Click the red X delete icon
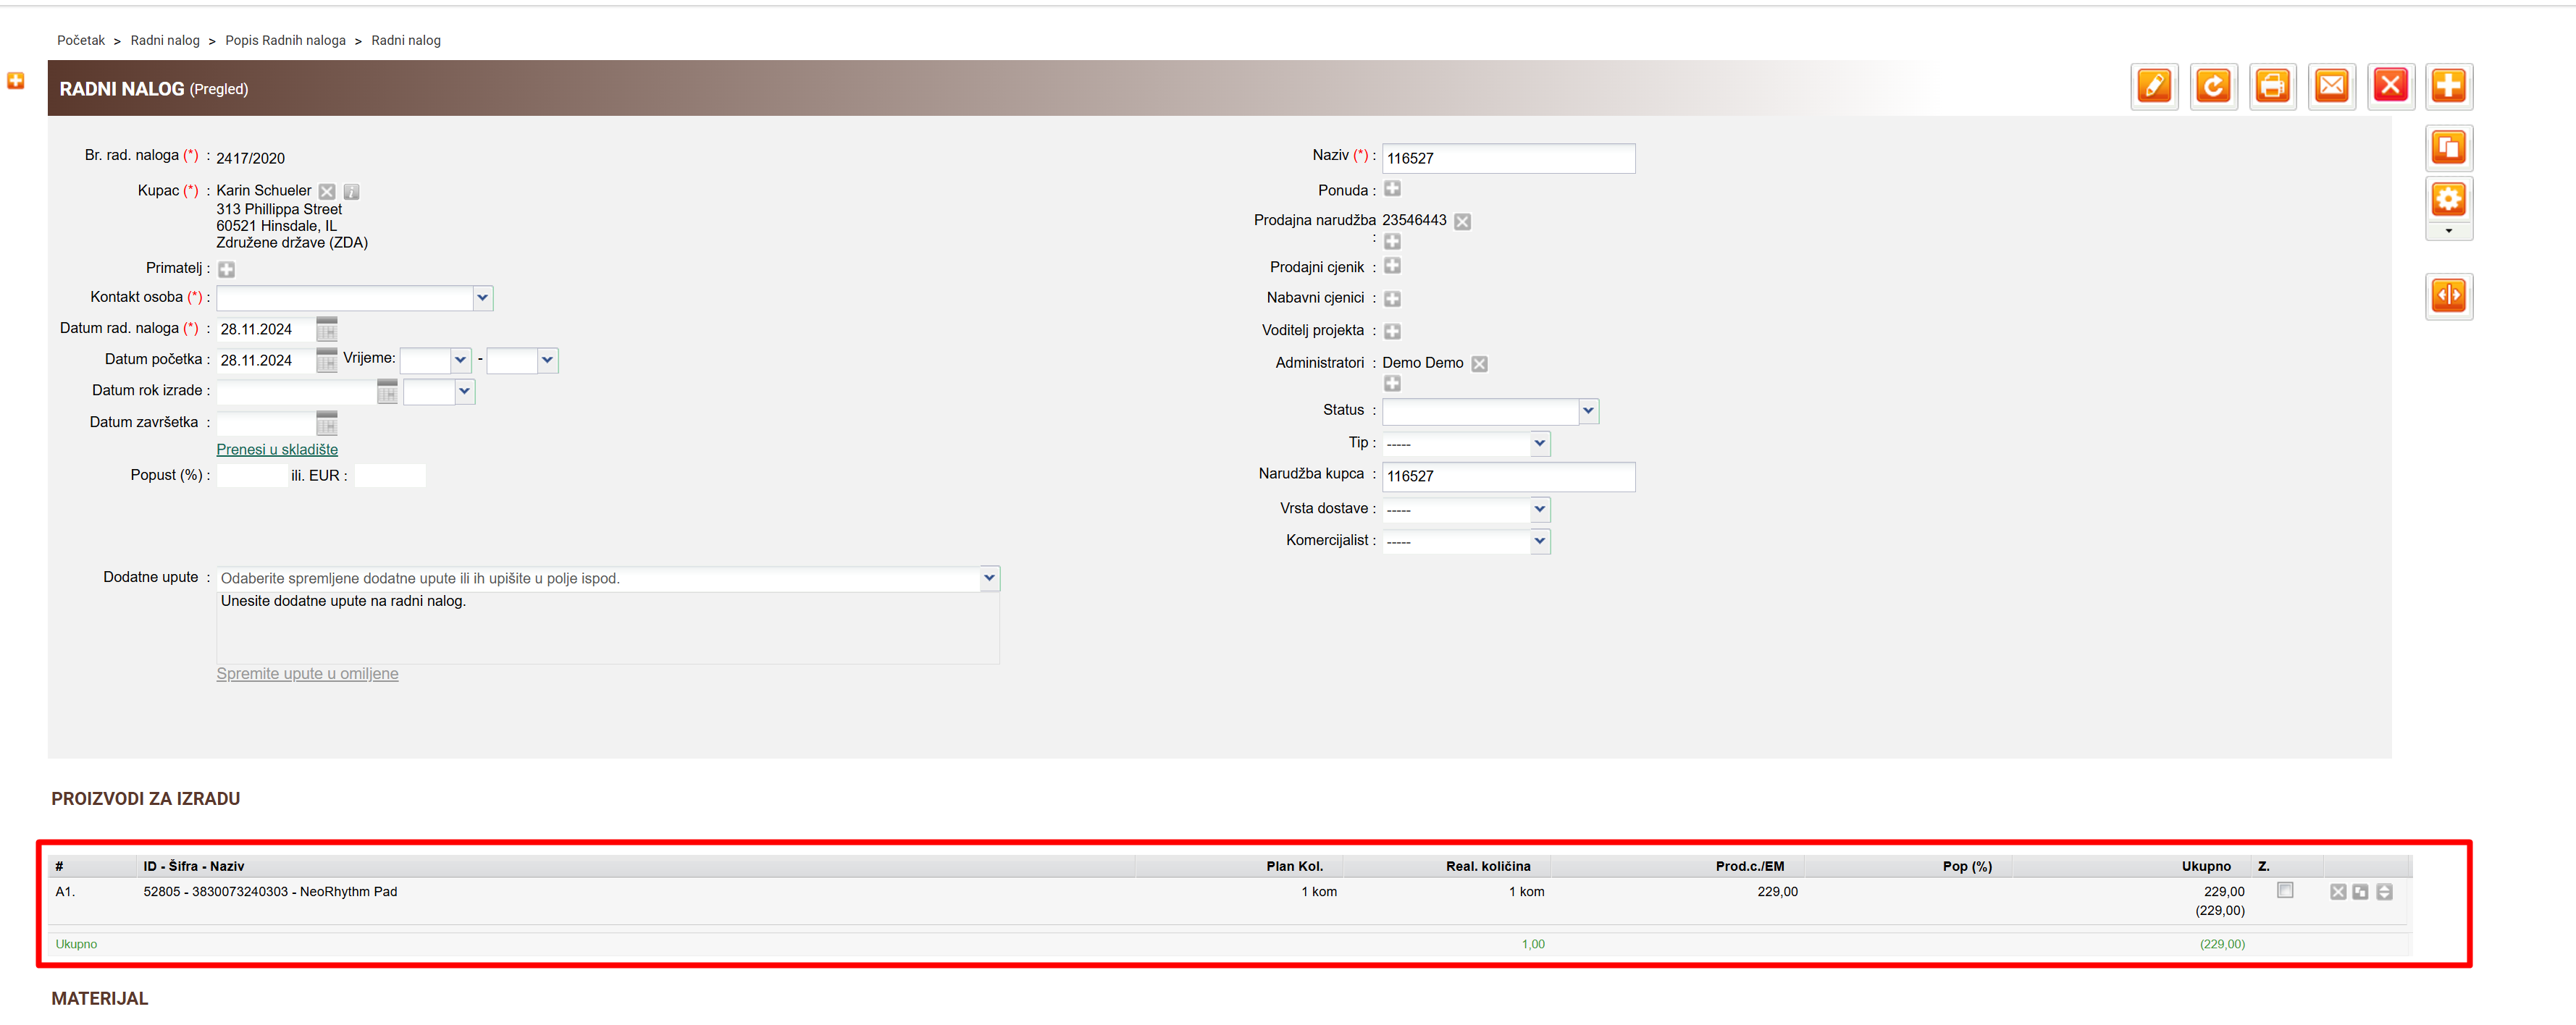2576x1025 pixels. click(2390, 86)
